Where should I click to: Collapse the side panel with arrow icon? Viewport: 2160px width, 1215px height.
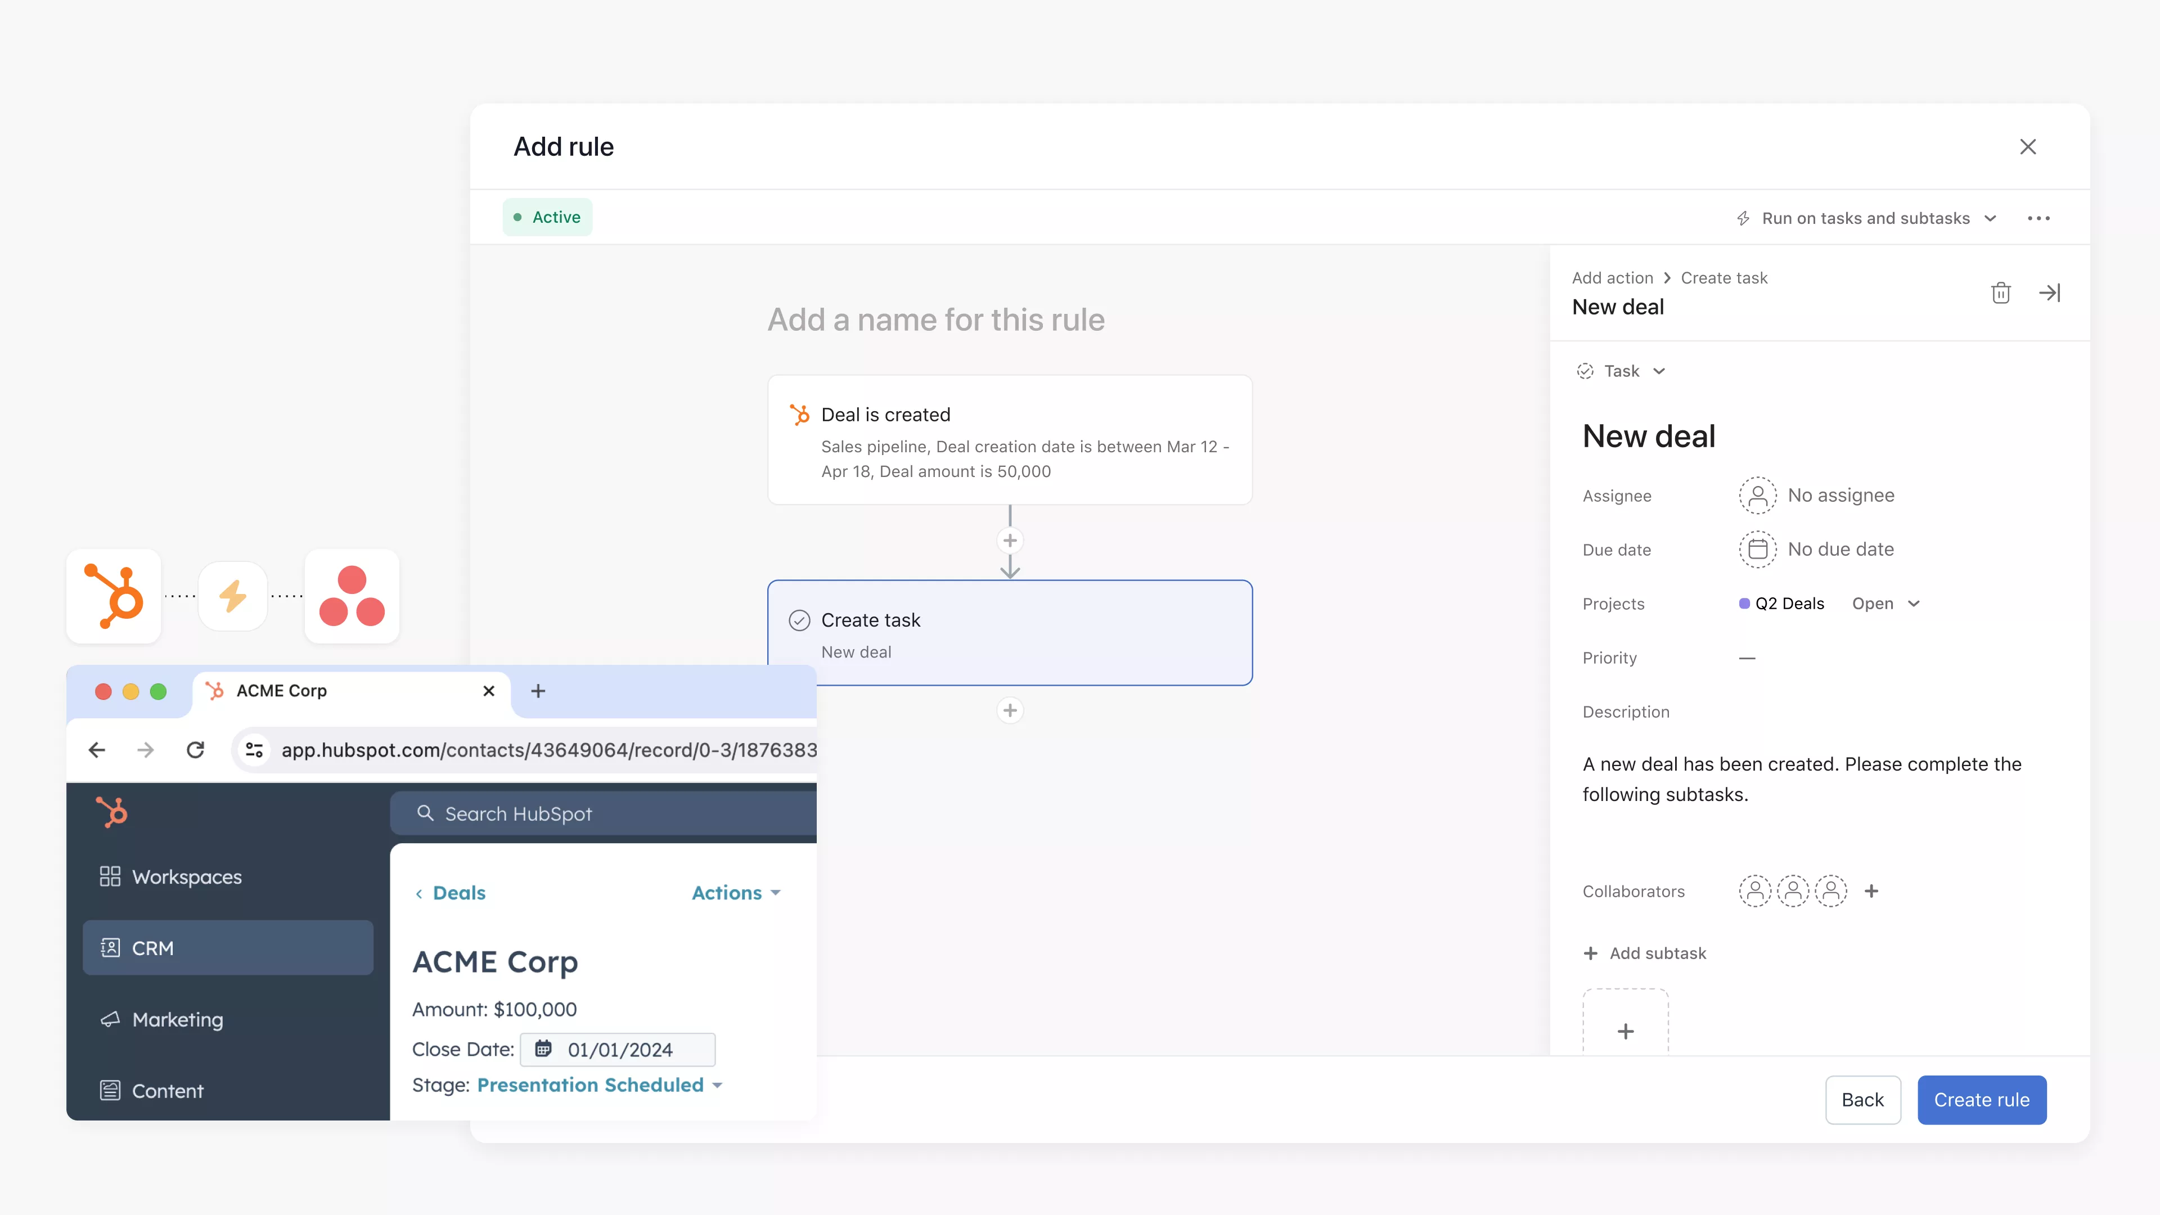pyautogui.click(x=2049, y=292)
